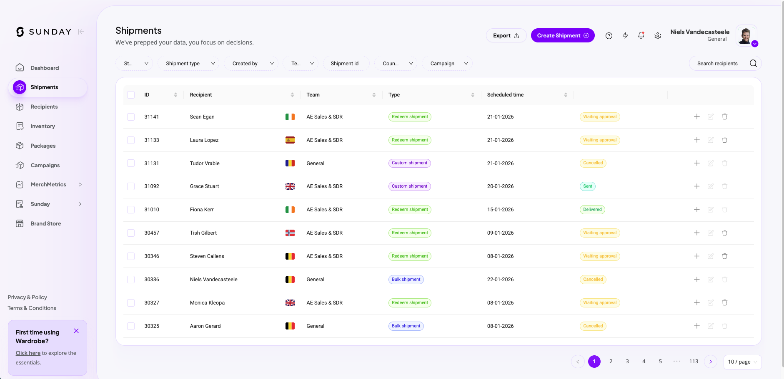Close the First time using Wardrobe card

pyautogui.click(x=76, y=331)
